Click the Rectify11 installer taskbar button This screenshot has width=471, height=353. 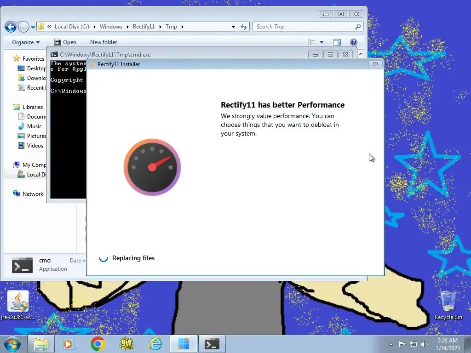point(184,344)
